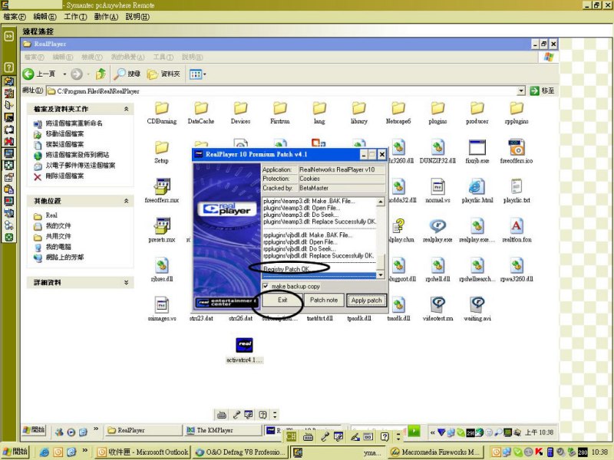Select the activator4.1 file icon

(x=244, y=345)
